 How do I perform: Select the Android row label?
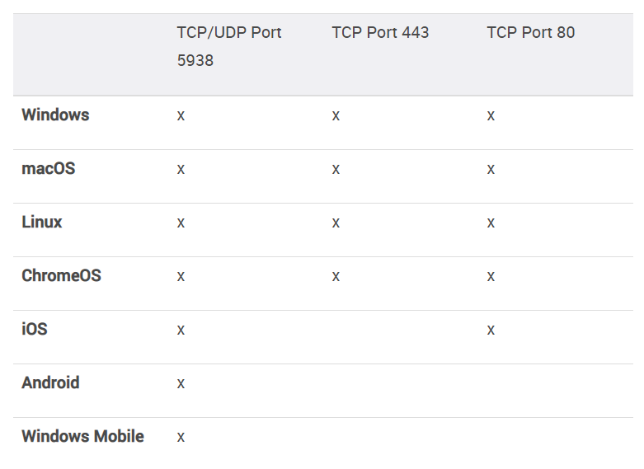(x=50, y=383)
